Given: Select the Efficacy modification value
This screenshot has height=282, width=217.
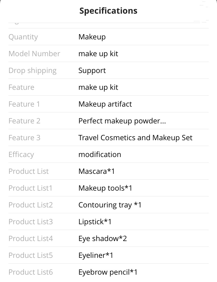Looking at the screenshot, I should click(100, 154).
